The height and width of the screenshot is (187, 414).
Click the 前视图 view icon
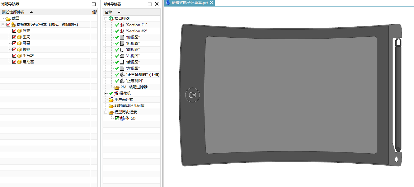[122, 50]
